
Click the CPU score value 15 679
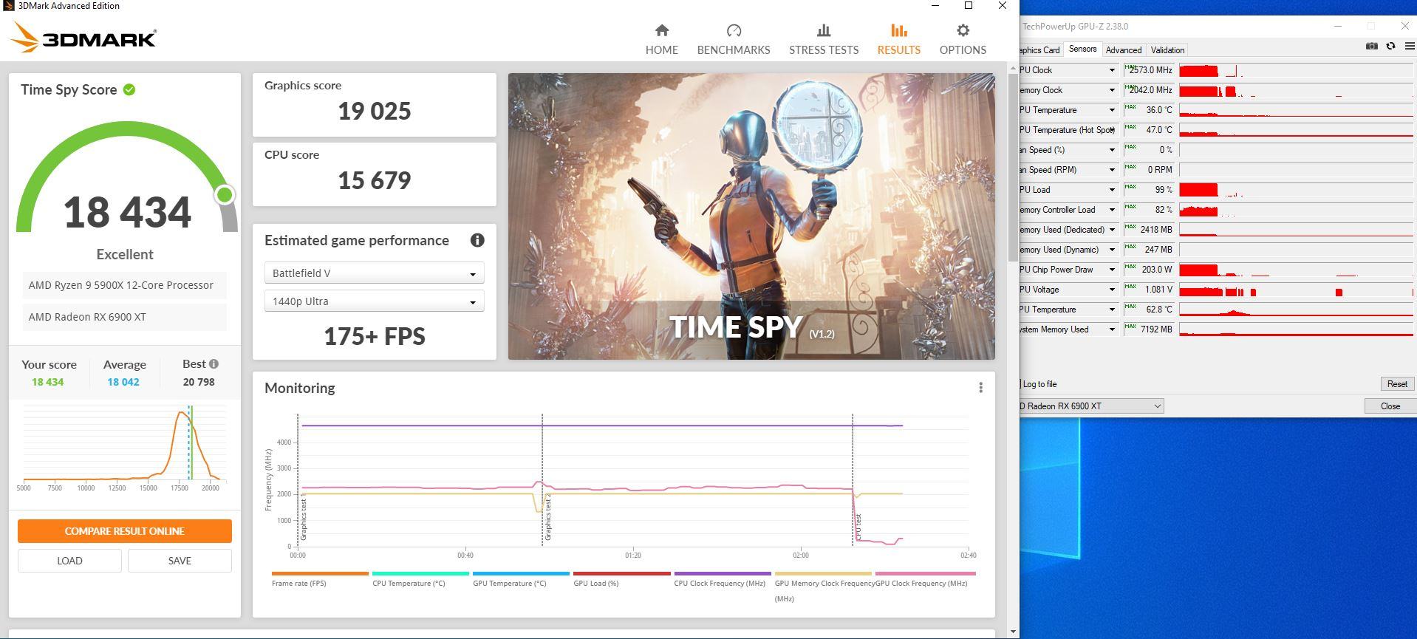click(x=375, y=181)
